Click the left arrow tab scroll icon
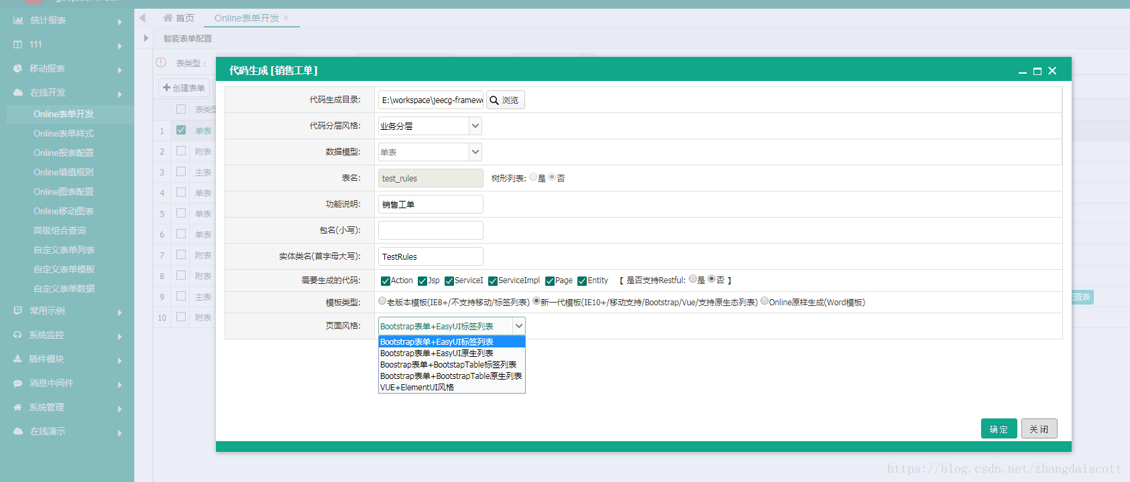Image resolution: width=1130 pixels, height=482 pixels. [143, 18]
